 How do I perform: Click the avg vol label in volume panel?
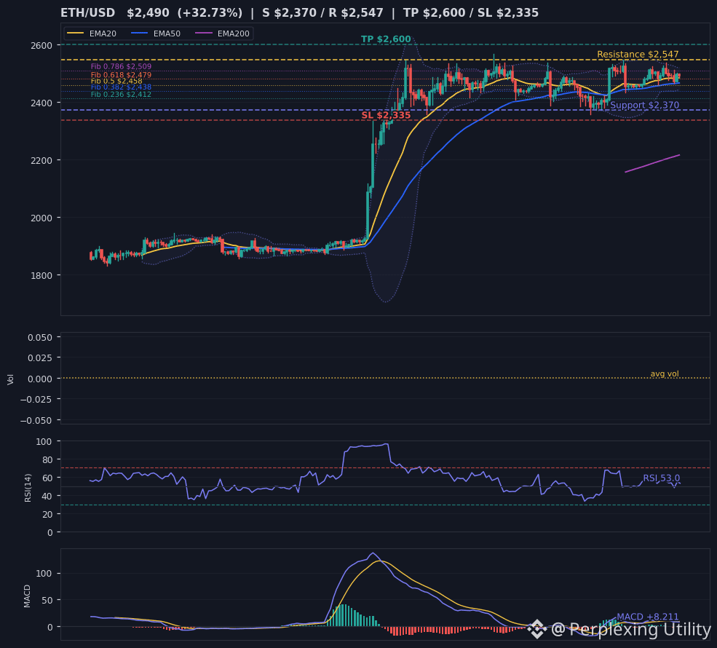pyautogui.click(x=665, y=374)
